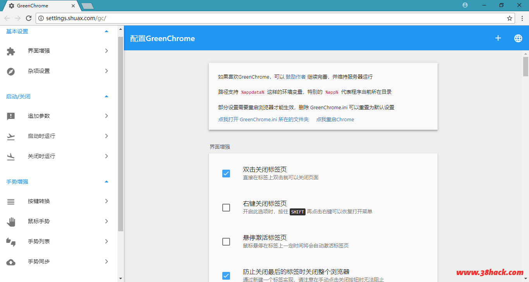Expand the 手势列表 chevron arrow
The image size is (529, 282).
click(x=106, y=241)
